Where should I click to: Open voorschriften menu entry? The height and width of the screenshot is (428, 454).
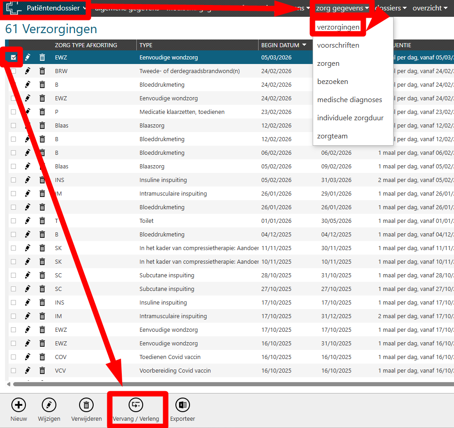pos(338,45)
